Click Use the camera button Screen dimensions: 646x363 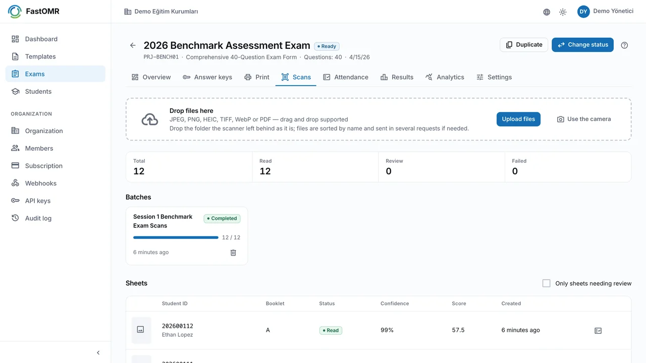pyautogui.click(x=584, y=119)
